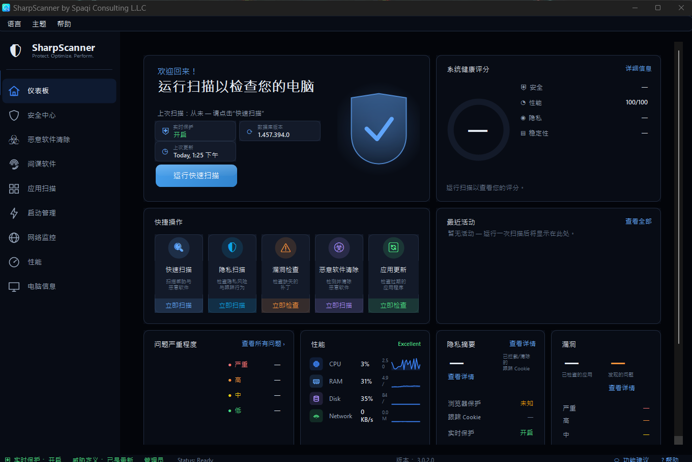
Task: Open the 查看详情 link in the 漏洞 card
Action: coord(622,388)
